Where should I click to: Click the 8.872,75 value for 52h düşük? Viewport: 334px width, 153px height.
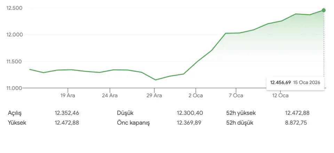tap(296, 123)
